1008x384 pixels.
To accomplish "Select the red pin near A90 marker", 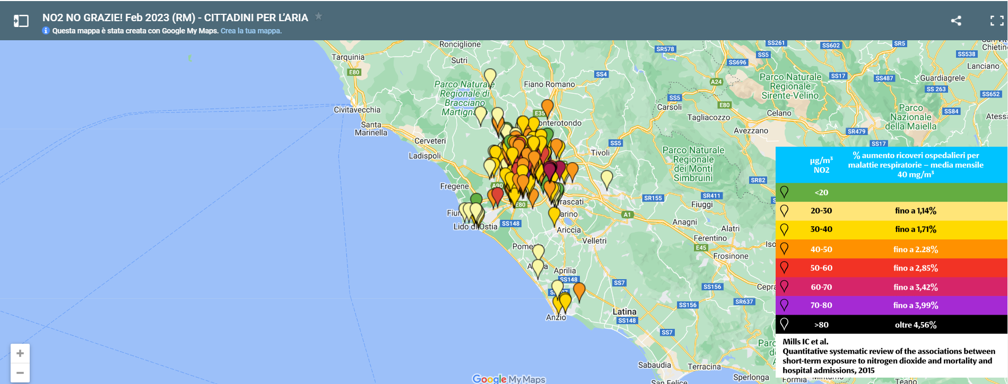I will [x=497, y=197].
